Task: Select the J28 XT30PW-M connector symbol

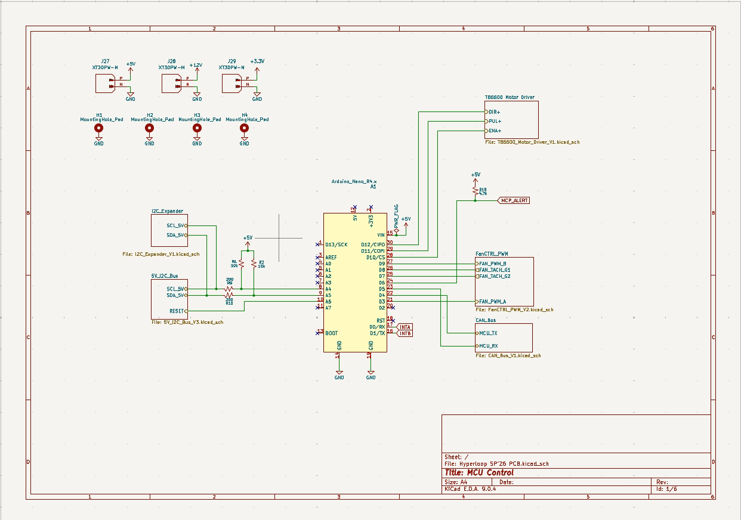Action: point(172,82)
